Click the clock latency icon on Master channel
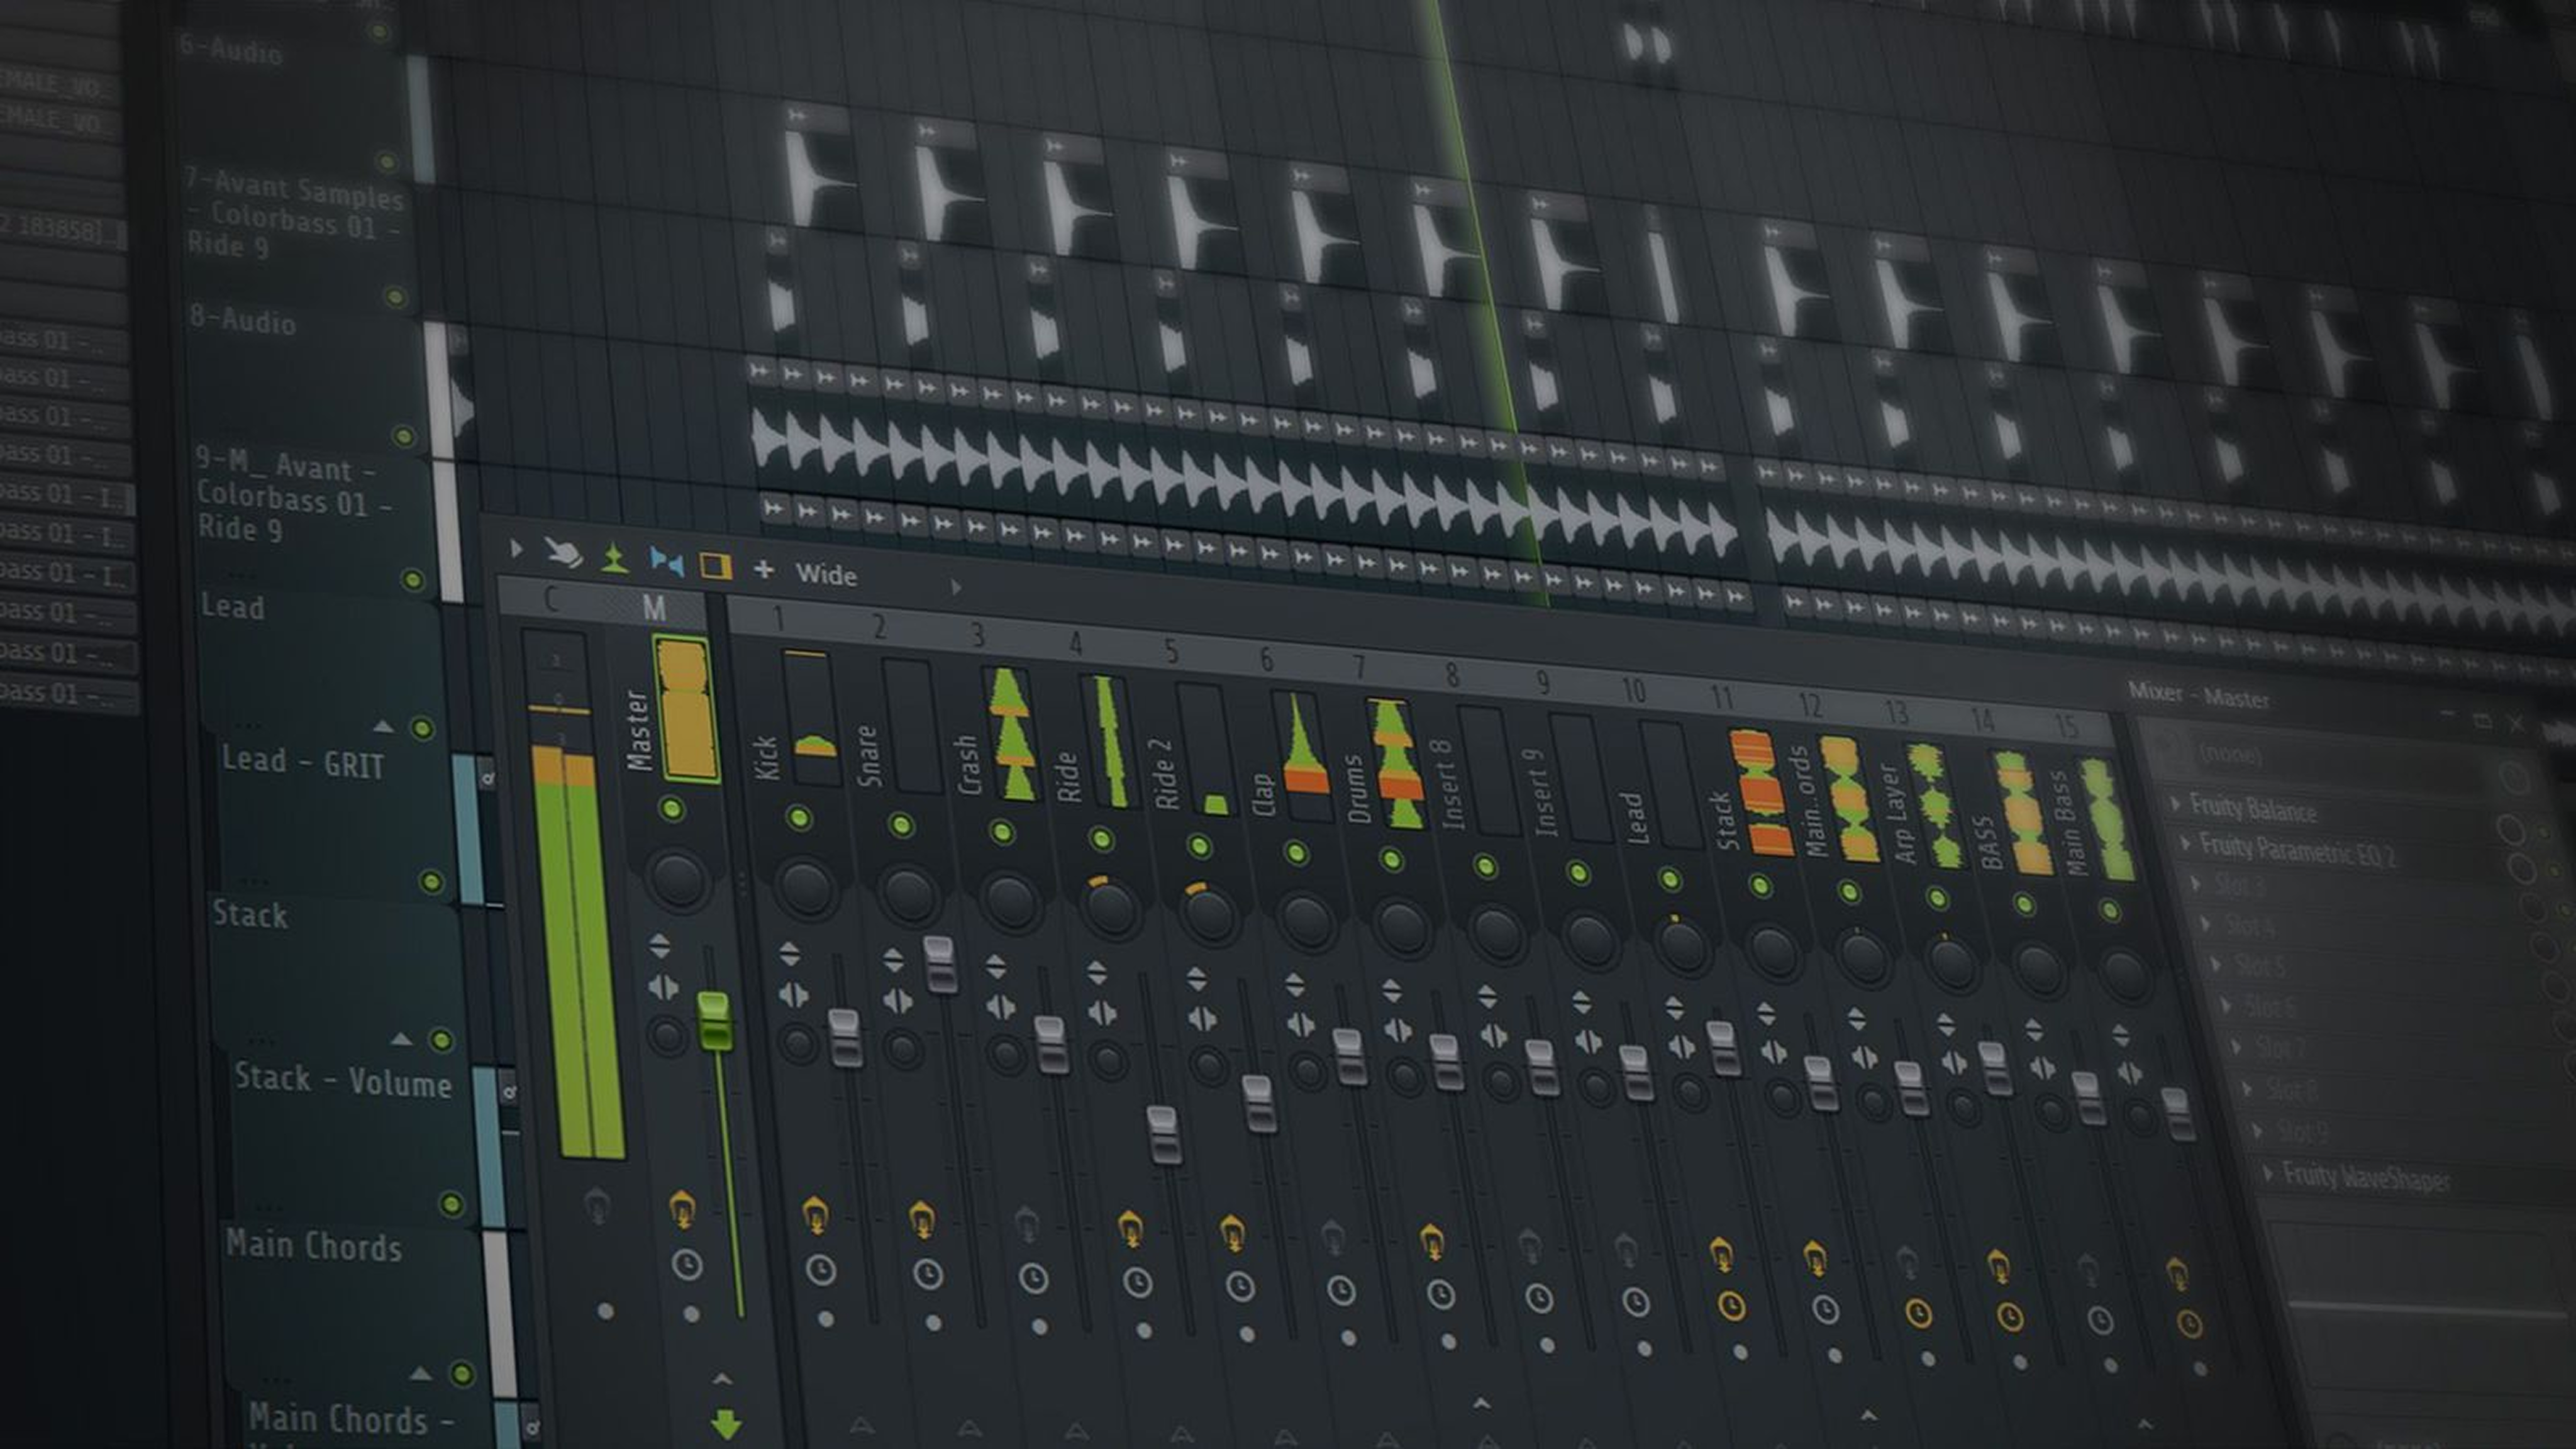Screen dimensions: 2576x1449 coord(687,1265)
